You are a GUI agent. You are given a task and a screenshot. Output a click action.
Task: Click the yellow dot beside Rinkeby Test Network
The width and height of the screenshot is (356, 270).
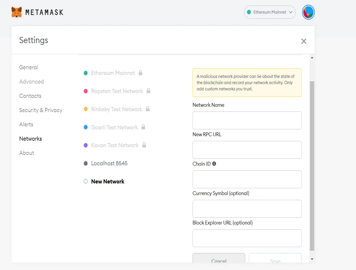(x=86, y=109)
